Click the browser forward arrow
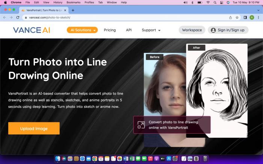Image resolution: width=263 pixels, height=164 pixels. click(x=11, y=17)
